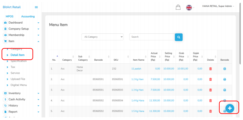Open HANA RETAIL Super Admin user dropdown
Screen dimensions: 243x120
tap(218, 6)
